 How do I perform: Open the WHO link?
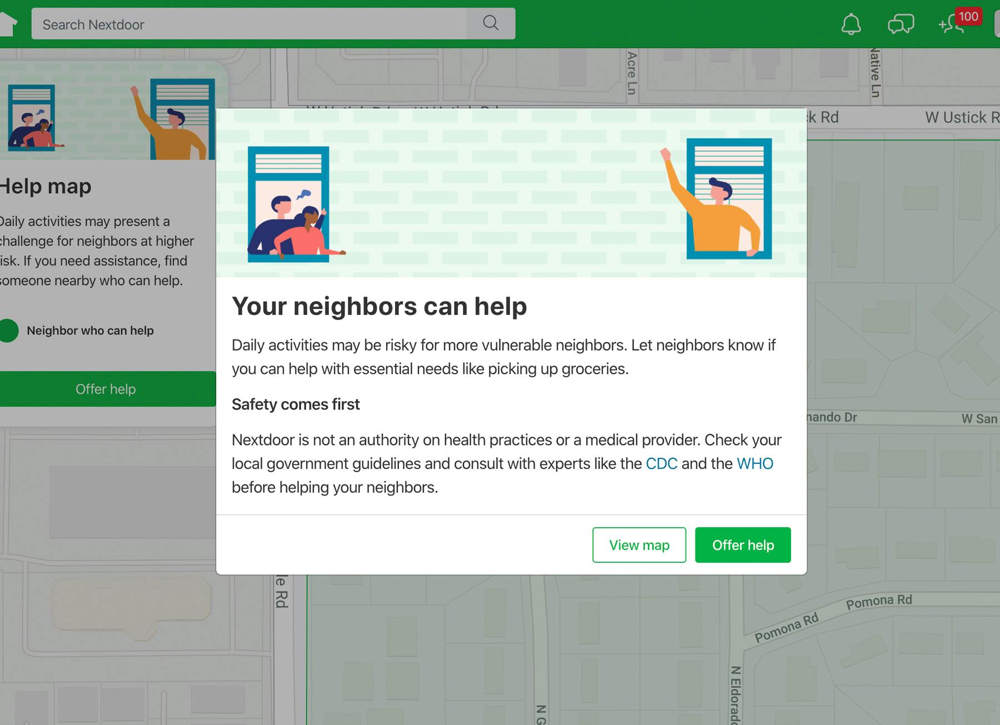754,464
